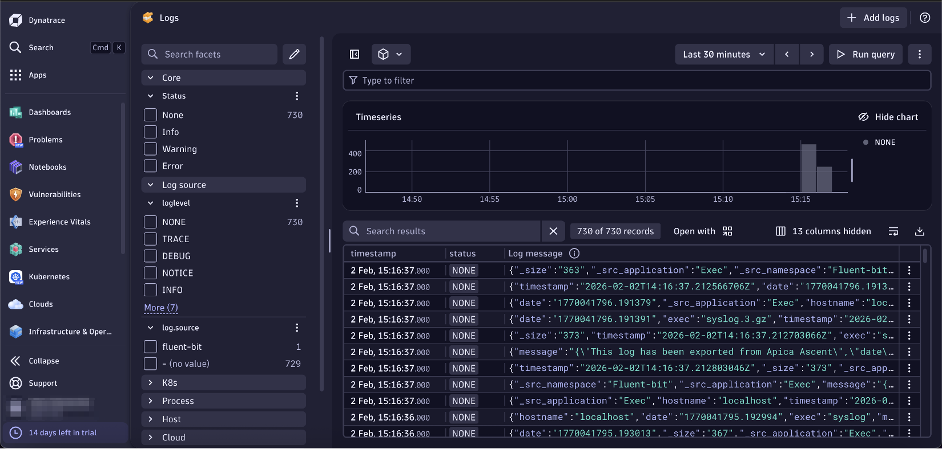Screen dimensions: 942x449
Task: Open the line wrap settings icon
Action: [893, 231]
